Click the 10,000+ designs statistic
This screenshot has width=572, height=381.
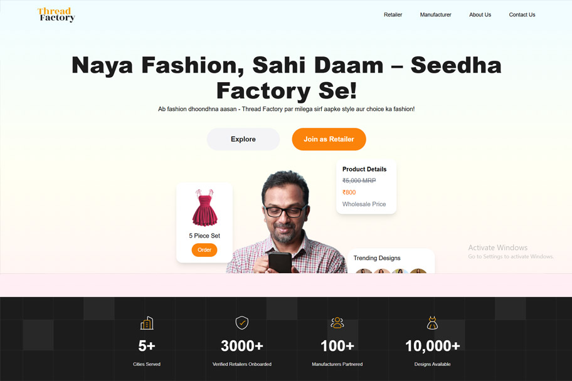click(x=433, y=346)
